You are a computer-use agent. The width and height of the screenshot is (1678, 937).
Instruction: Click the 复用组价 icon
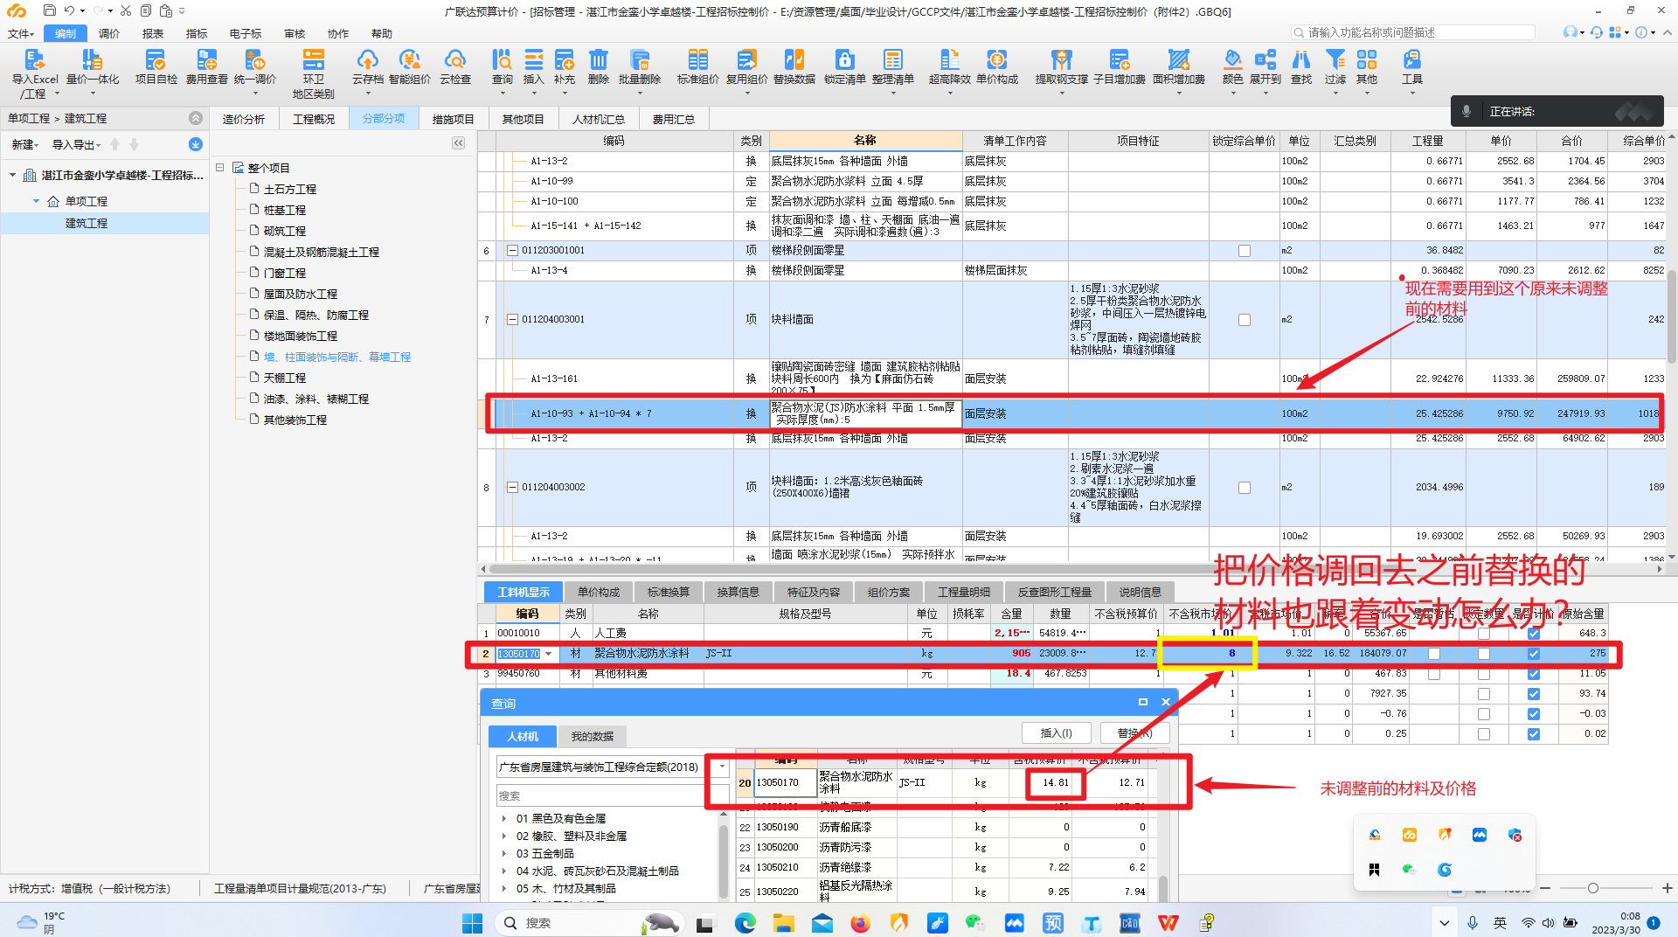point(746,66)
